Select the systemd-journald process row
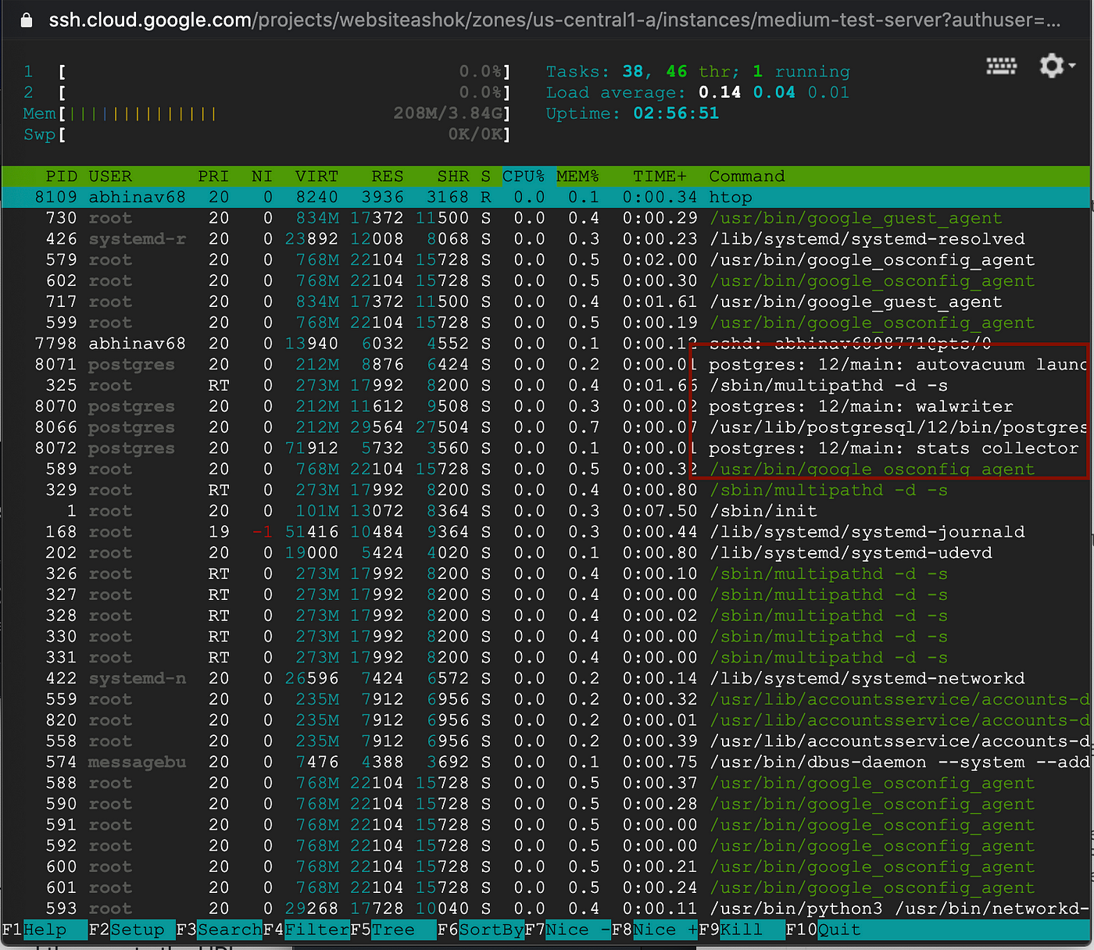This screenshot has width=1094, height=950. click(545, 532)
